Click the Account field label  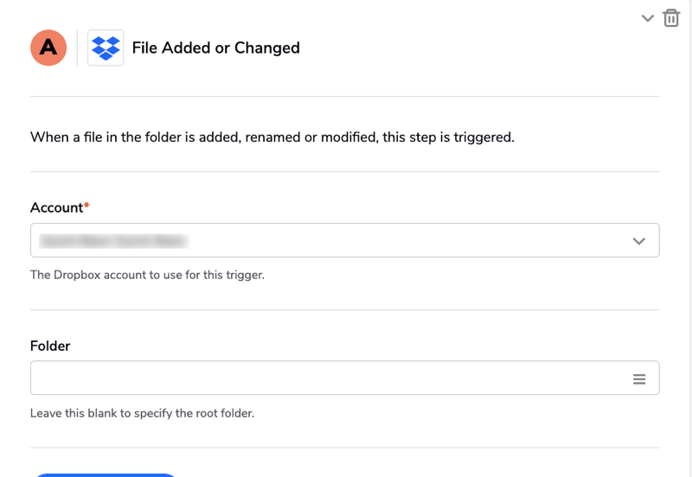(x=56, y=207)
